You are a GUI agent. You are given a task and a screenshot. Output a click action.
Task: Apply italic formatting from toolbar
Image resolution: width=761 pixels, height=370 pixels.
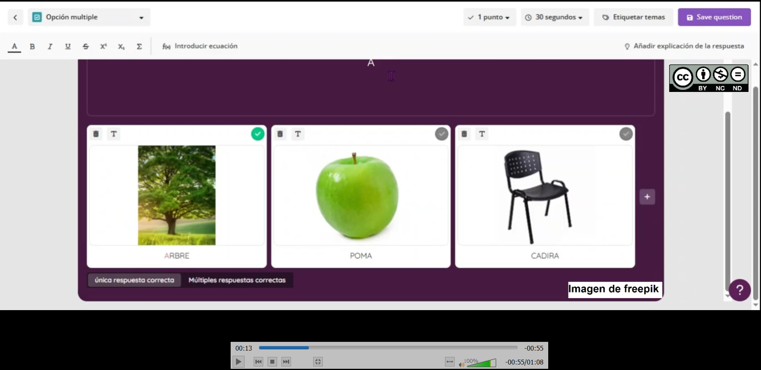point(50,46)
